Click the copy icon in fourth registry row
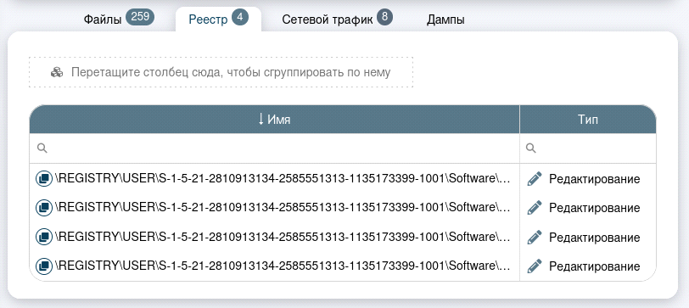This screenshot has width=689, height=308. tap(43, 266)
